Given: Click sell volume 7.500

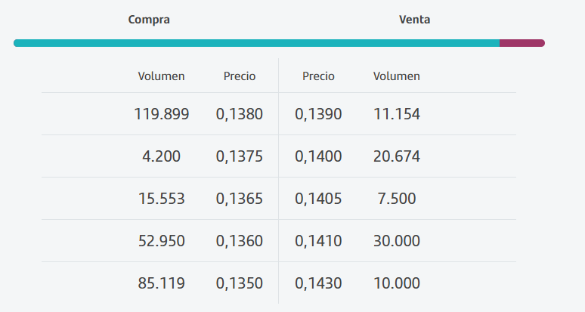Looking at the screenshot, I should click(397, 199).
